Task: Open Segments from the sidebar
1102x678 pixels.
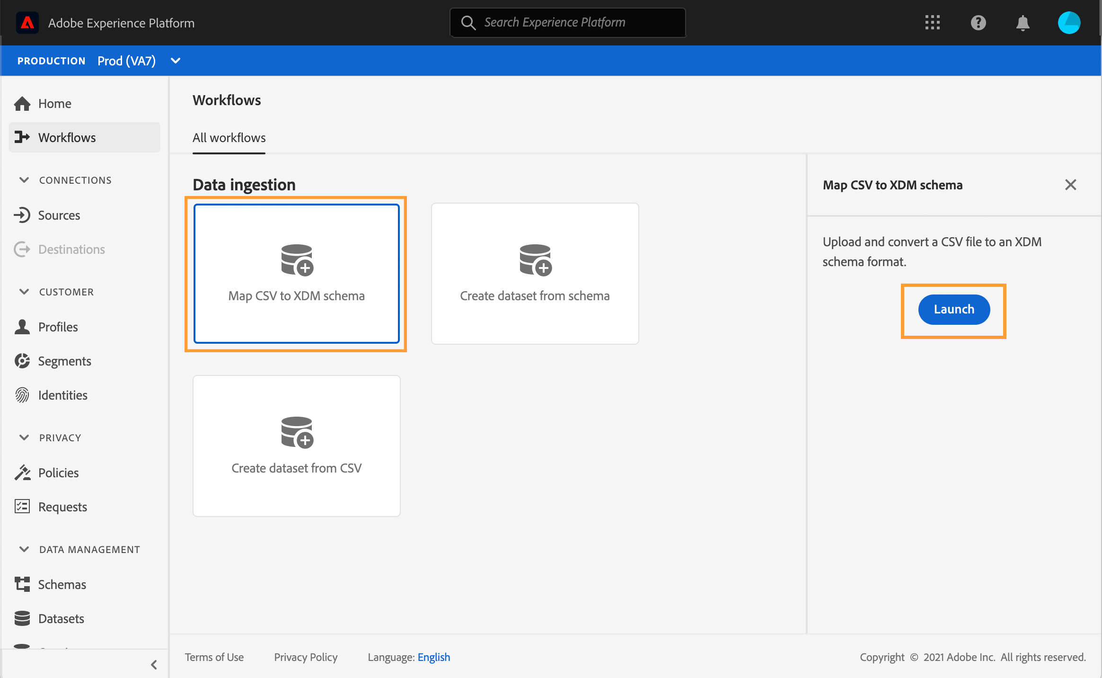Action: 64,361
